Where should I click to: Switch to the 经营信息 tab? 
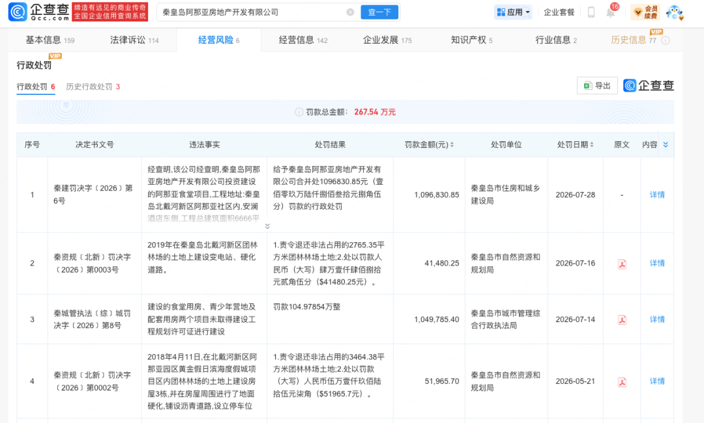pyautogui.click(x=303, y=40)
